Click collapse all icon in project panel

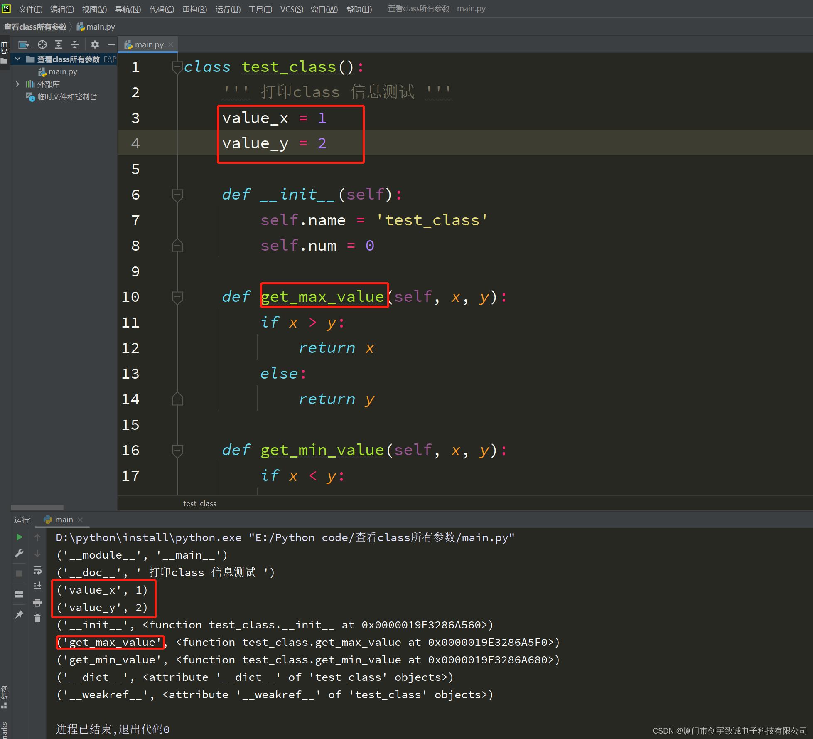pos(75,44)
